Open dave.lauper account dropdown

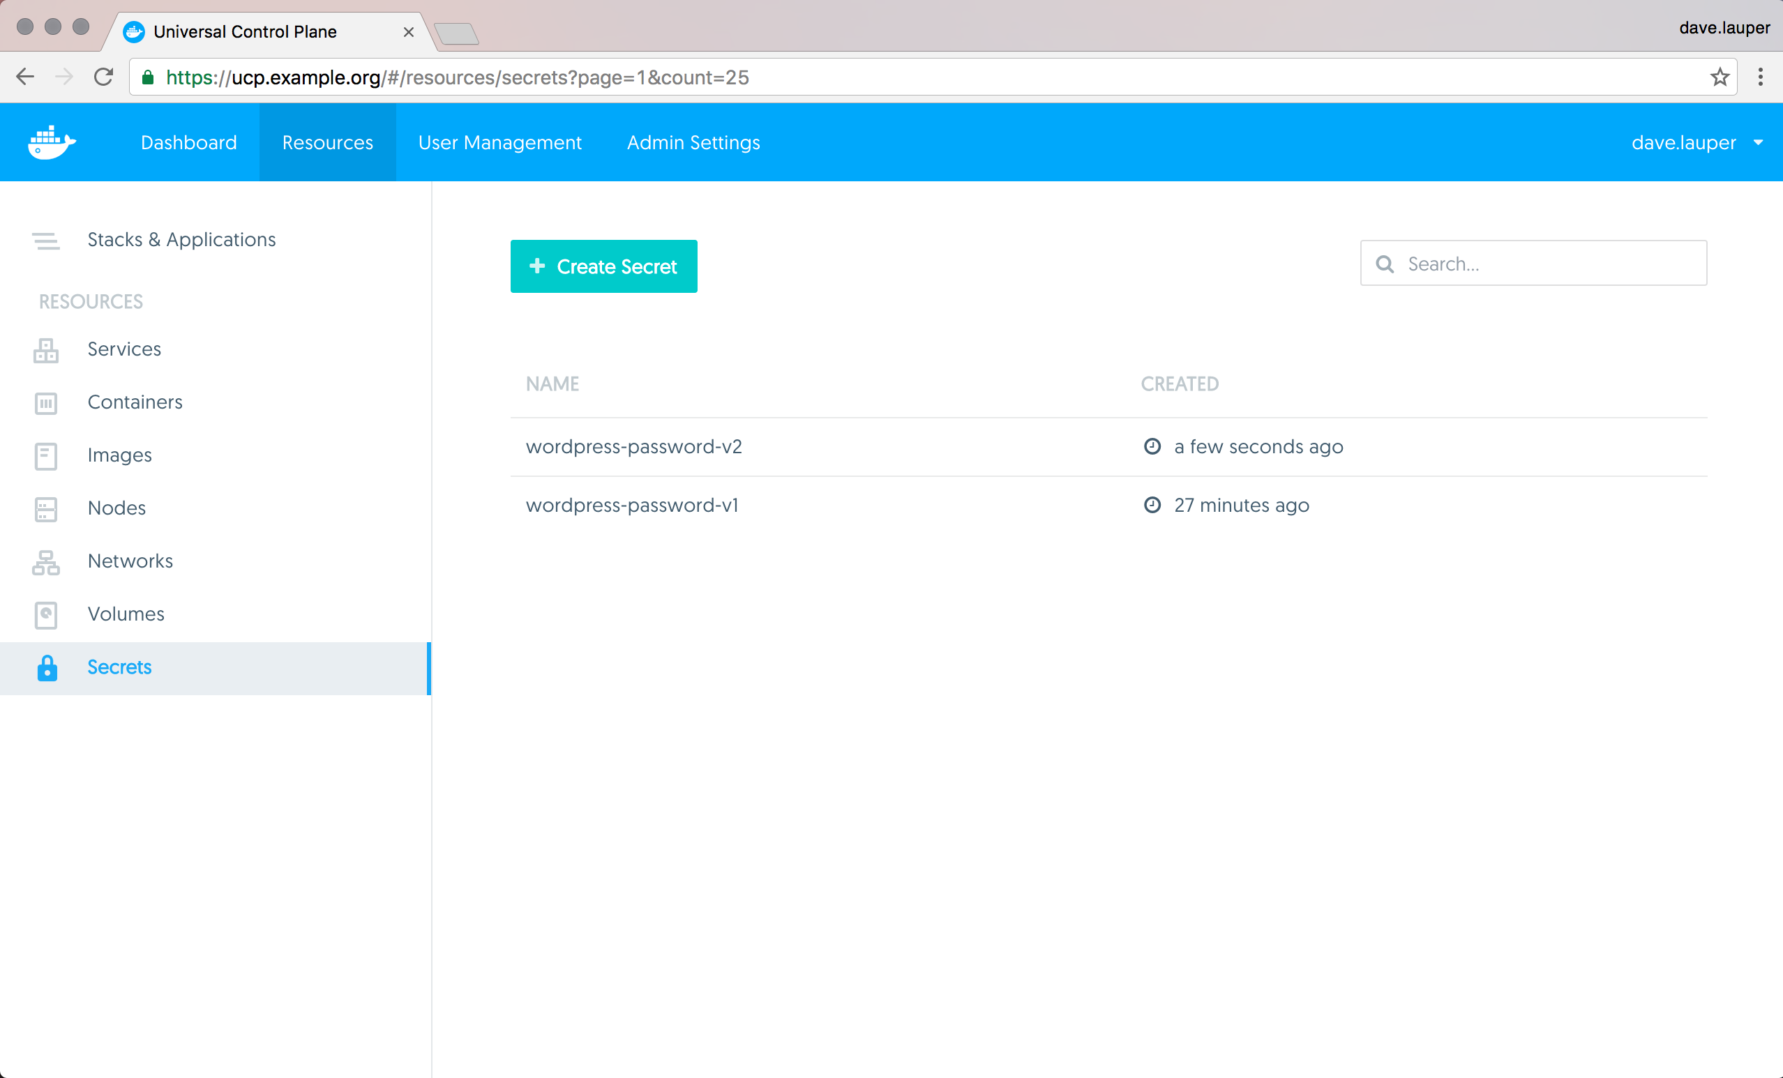coord(1697,142)
